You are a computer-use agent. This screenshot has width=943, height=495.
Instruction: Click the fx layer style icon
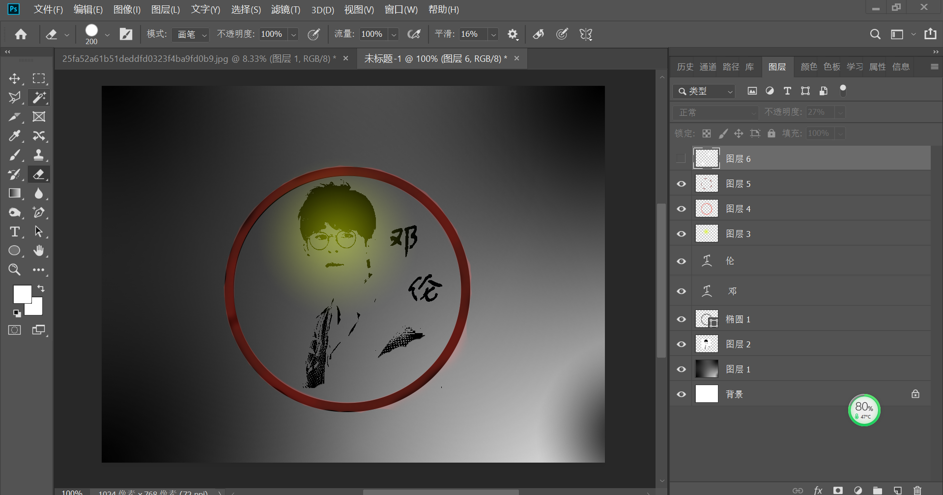818,490
